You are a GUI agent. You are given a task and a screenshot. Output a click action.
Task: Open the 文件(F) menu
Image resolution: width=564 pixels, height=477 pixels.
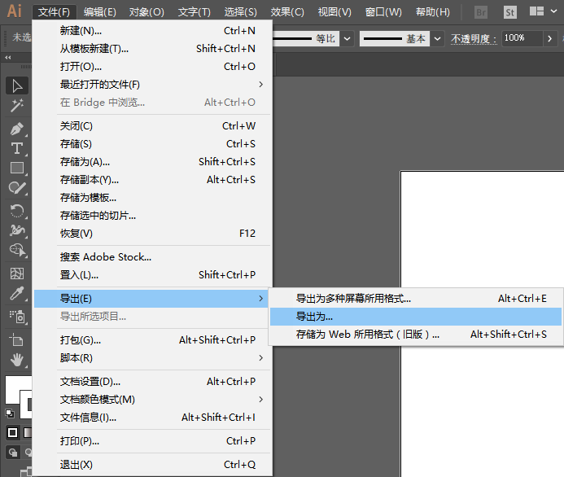[x=54, y=12]
